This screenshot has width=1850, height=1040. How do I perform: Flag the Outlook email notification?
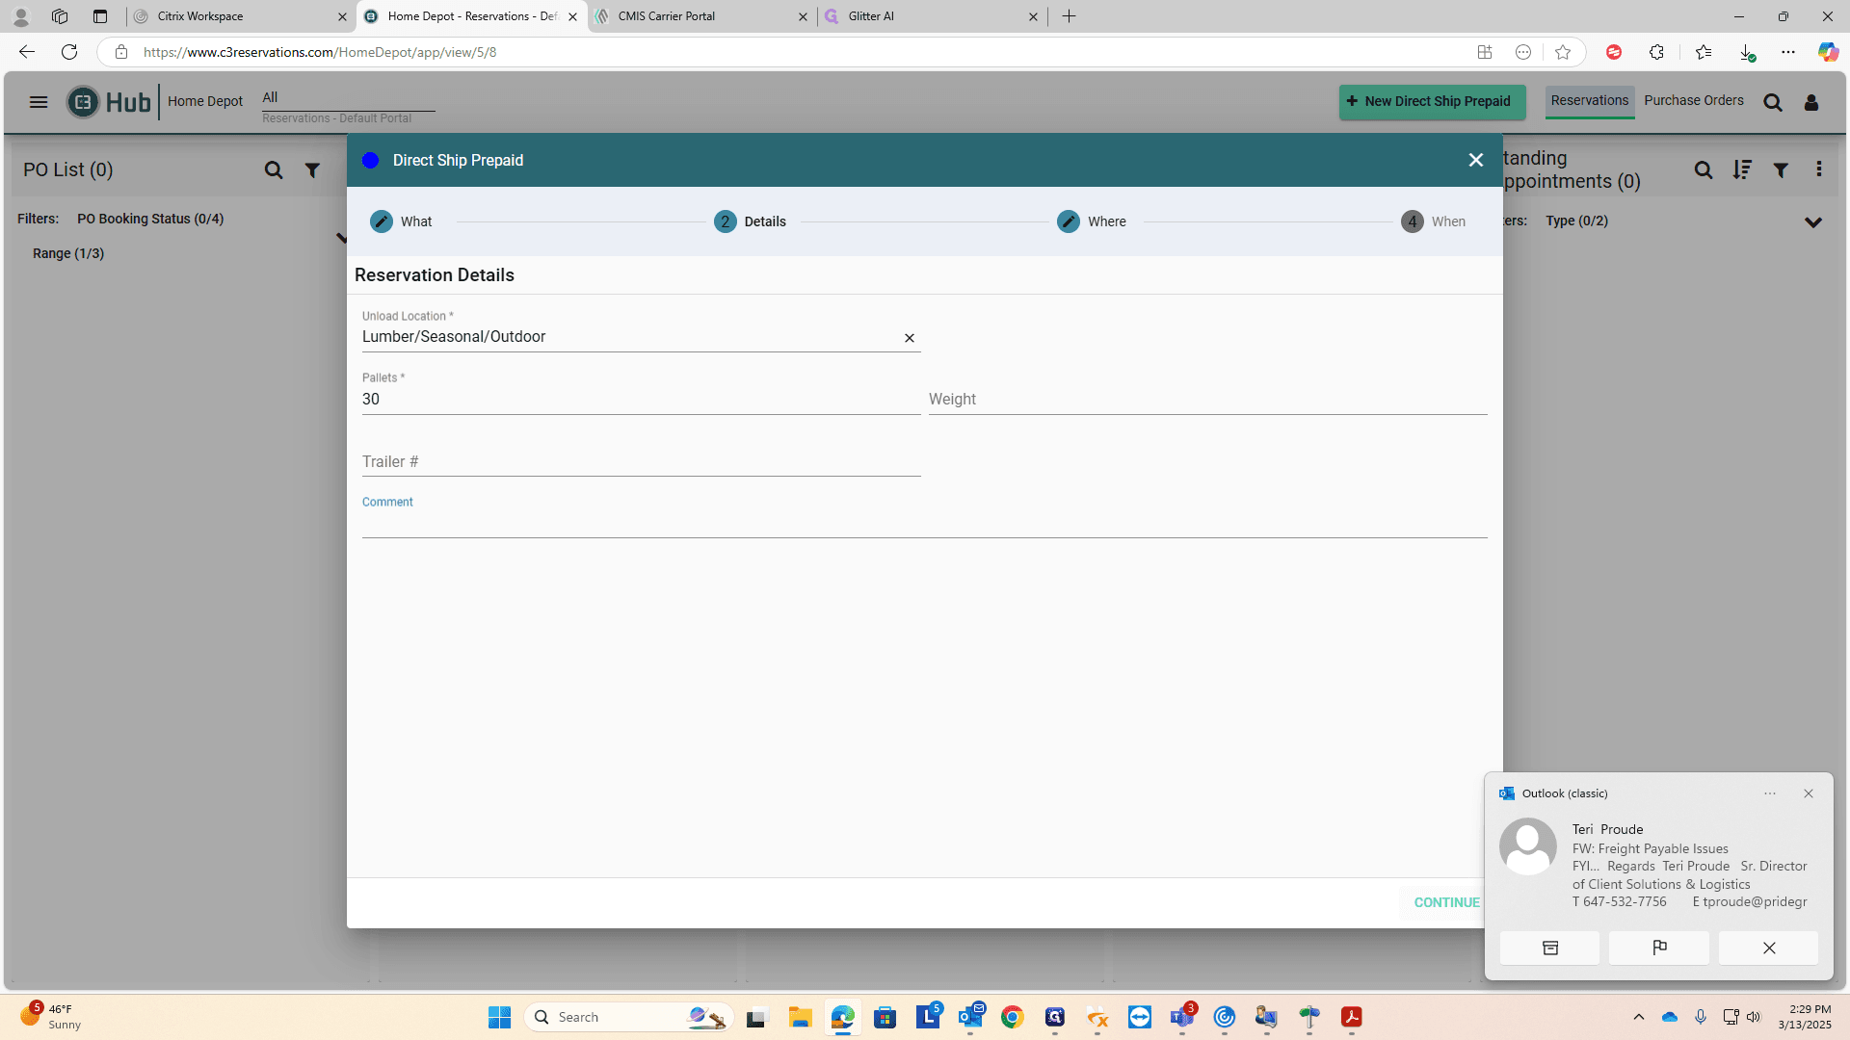tap(1659, 948)
